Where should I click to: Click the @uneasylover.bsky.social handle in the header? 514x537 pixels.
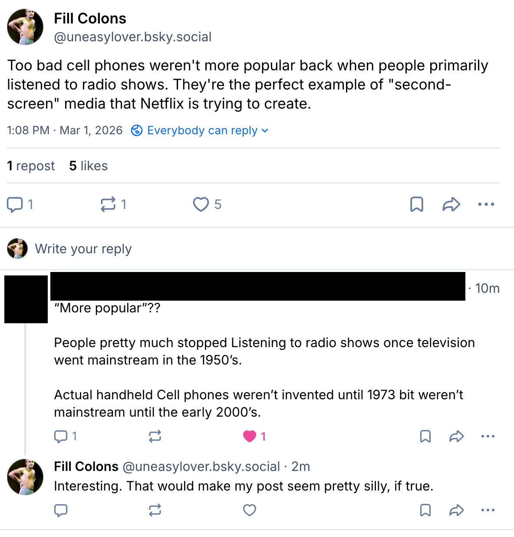132,37
